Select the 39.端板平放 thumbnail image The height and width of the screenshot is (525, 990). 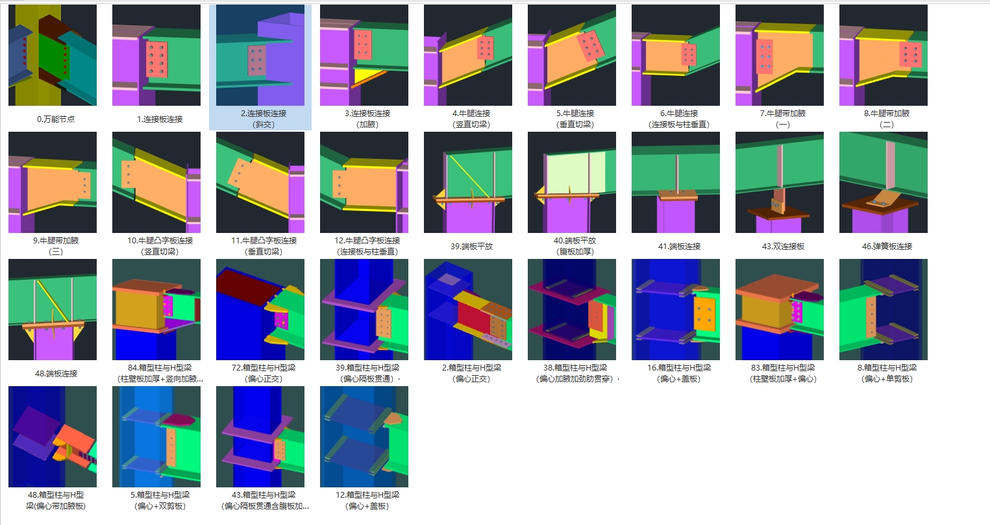point(468,182)
